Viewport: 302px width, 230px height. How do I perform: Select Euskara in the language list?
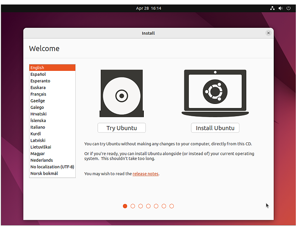(52, 88)
